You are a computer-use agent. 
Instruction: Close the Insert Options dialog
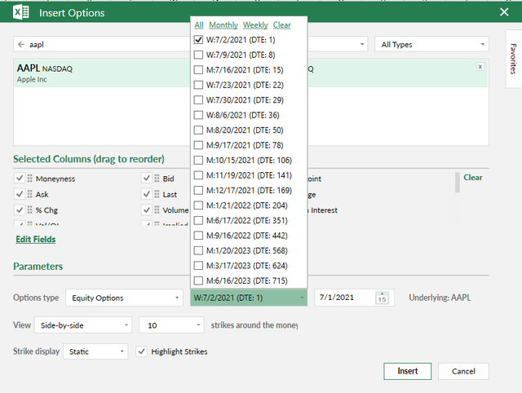click(x=504, y=12)
